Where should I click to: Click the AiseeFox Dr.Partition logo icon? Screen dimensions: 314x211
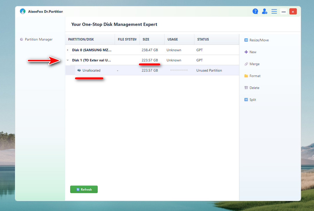click(23, 12)
